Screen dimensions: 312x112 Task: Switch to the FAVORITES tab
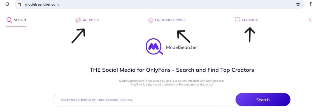(250, 20)
